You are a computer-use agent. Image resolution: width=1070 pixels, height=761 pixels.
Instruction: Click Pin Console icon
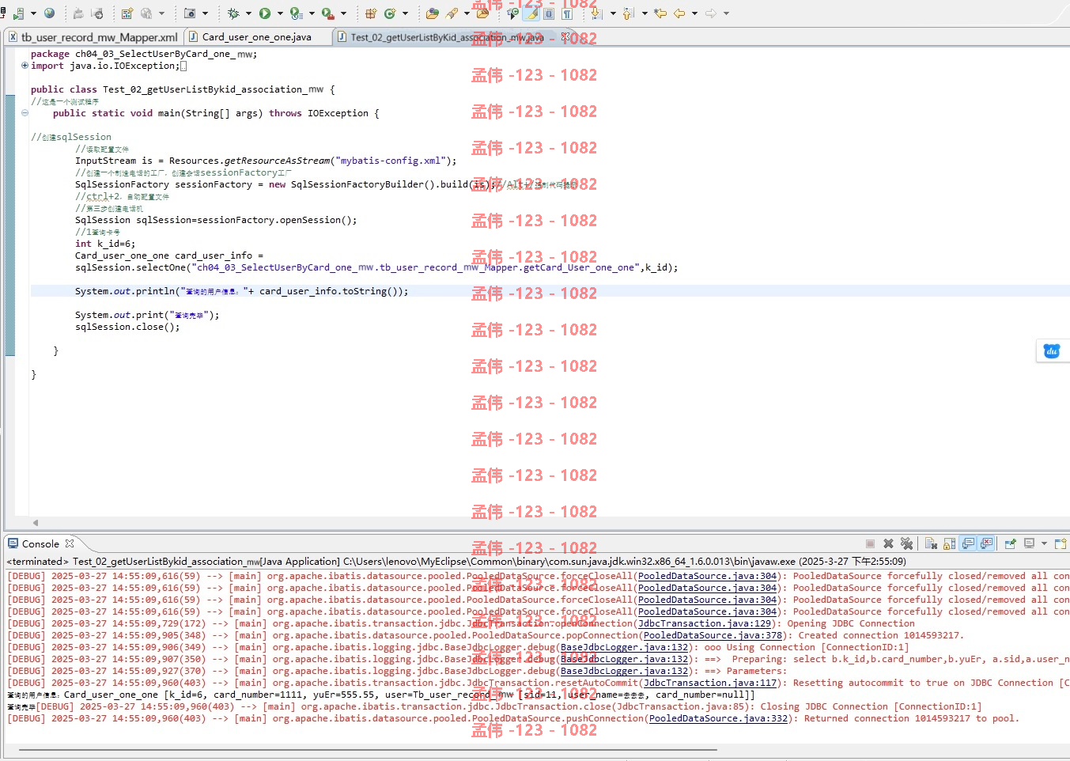point(1010,543)
